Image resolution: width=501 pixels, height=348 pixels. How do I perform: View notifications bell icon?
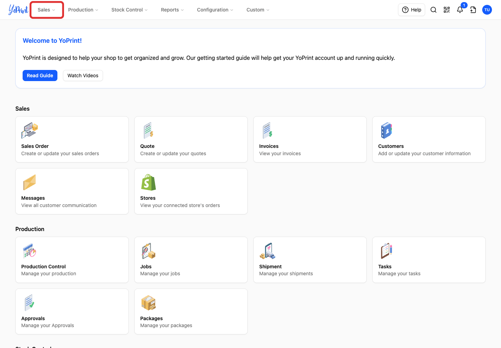(460, 10)
